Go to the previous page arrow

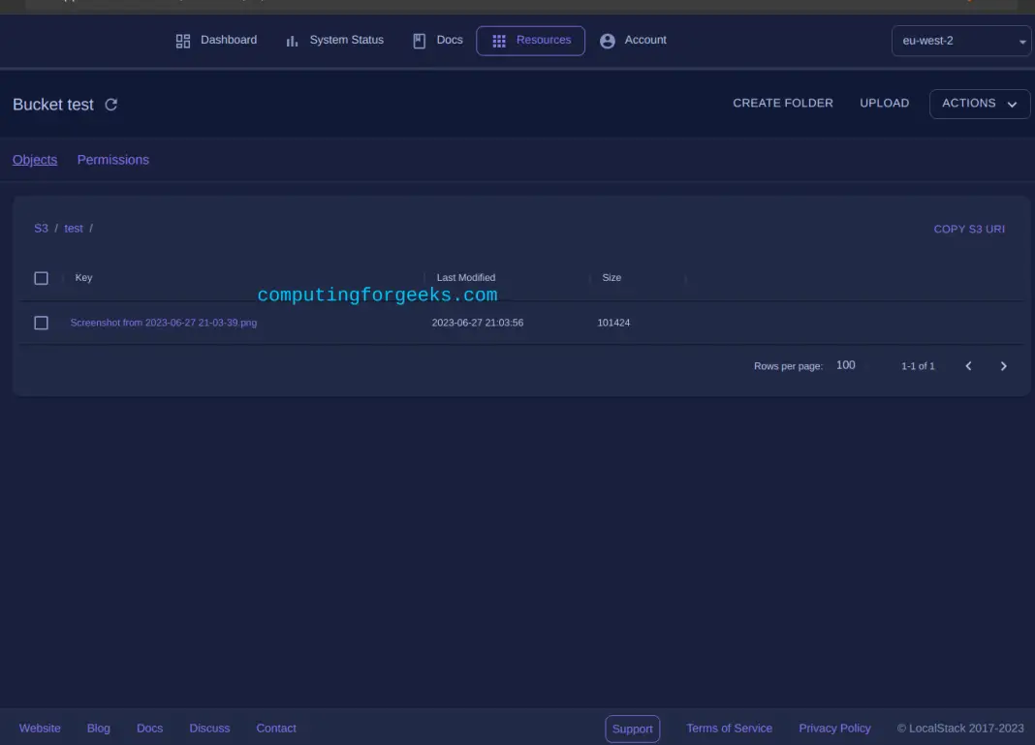coord(968,366)
